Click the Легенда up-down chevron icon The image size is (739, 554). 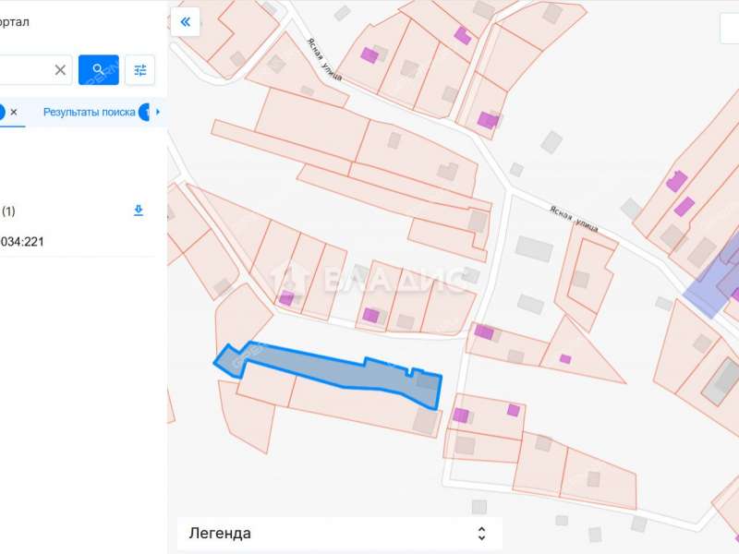tap(481, 533)
